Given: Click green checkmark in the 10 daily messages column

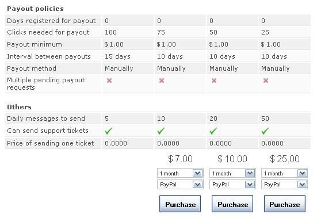Looking at the screenshot, I should (161, 131).
